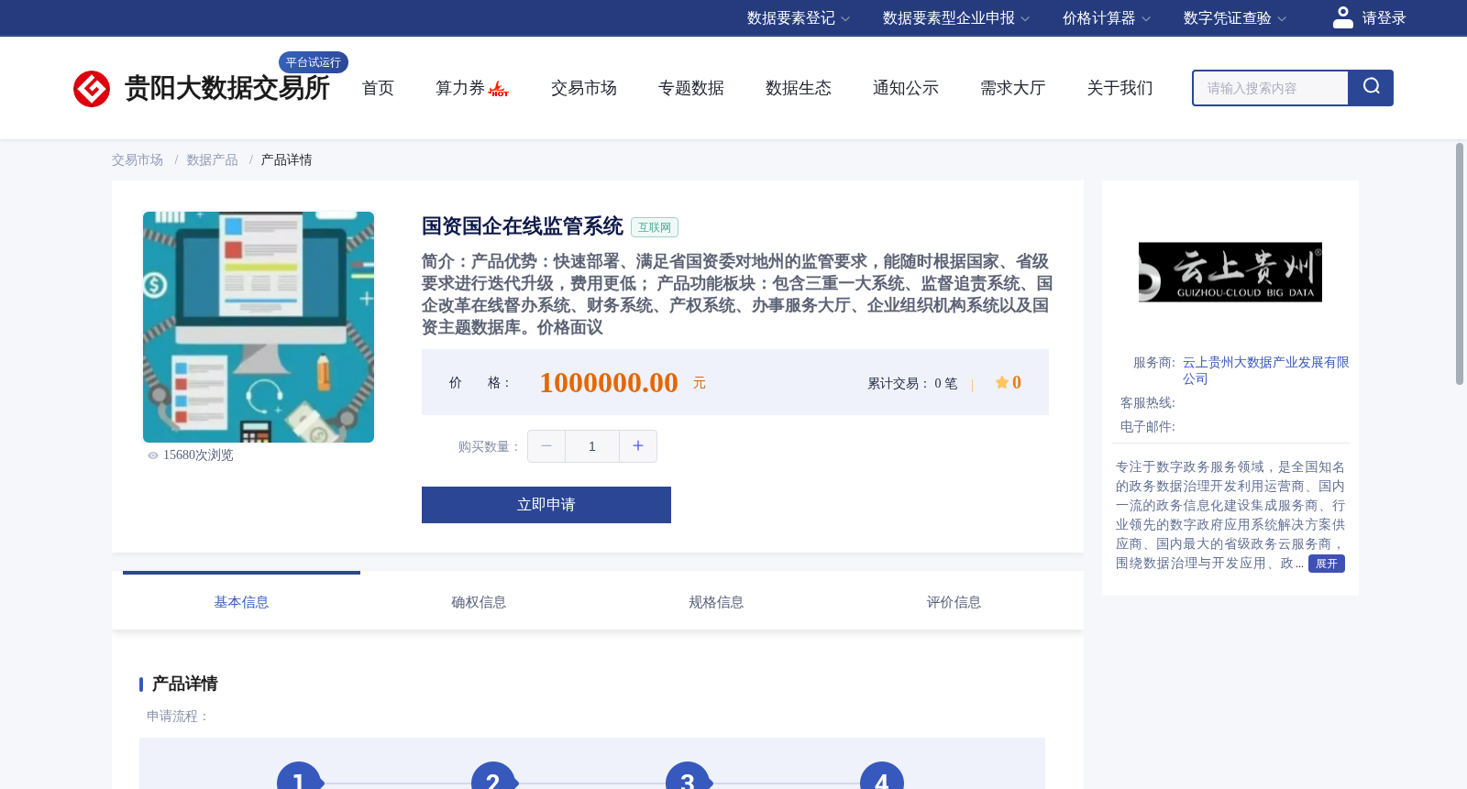Open 通知公示 navigation item
The image size is (1467, 789).
click(x=906, y=88)
